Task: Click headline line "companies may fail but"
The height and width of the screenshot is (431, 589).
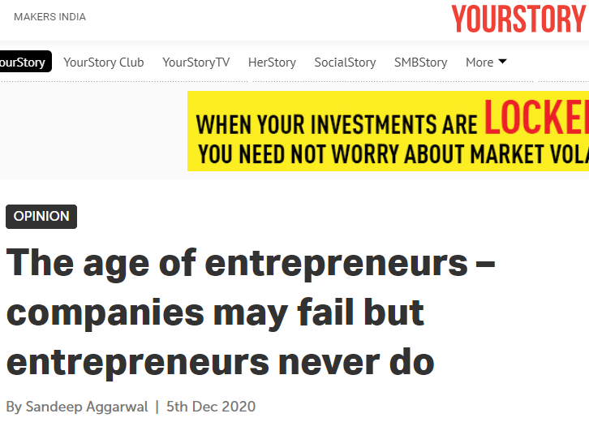Action: (x=216, y=313)
